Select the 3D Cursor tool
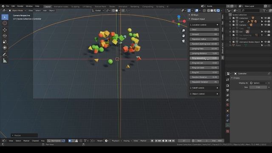This screenshot has width=272, height=153. click(5, 23)
